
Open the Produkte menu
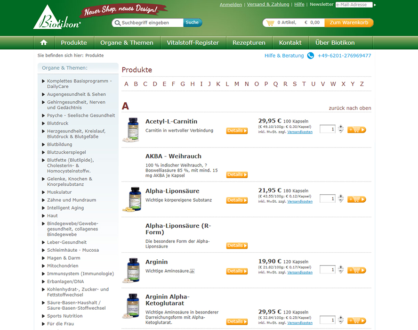pyautogui.click(x=74, y=43)
